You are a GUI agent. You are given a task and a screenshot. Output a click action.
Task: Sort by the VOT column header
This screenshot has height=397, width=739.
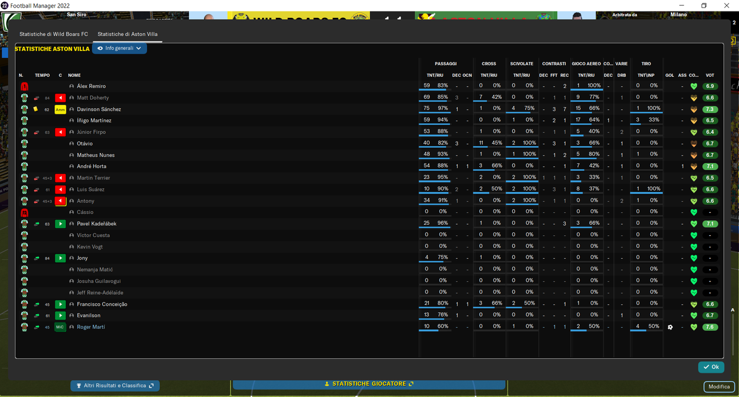coord(710,75)
